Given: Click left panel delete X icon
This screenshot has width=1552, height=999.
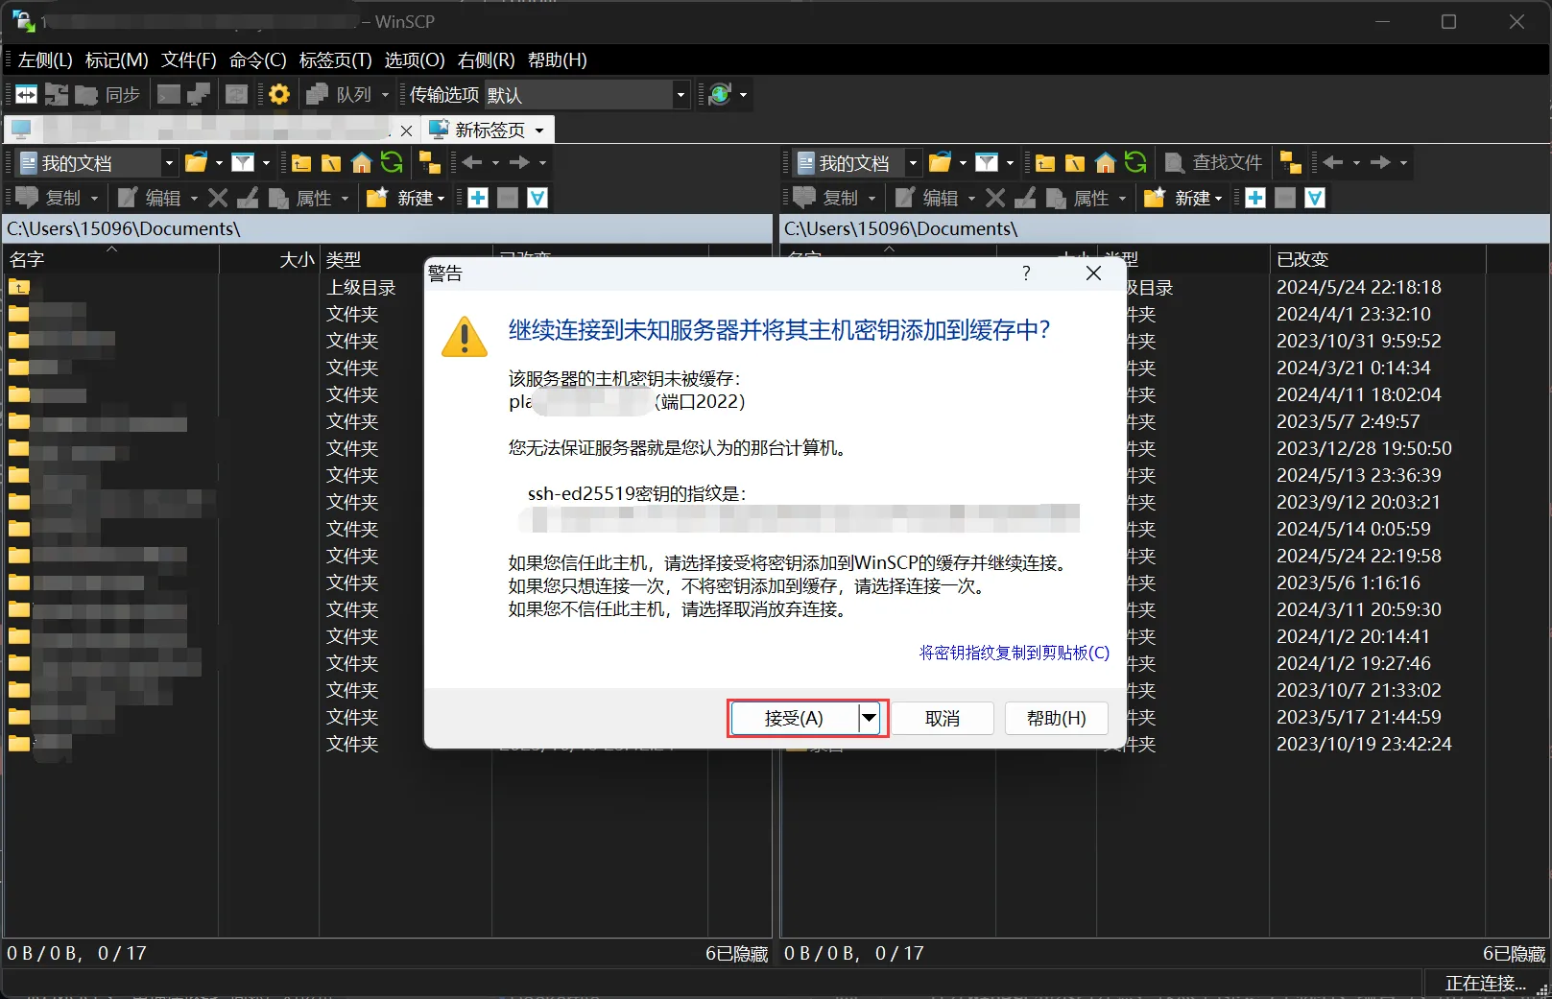Looking at the screenshot, I should [218, 198].
